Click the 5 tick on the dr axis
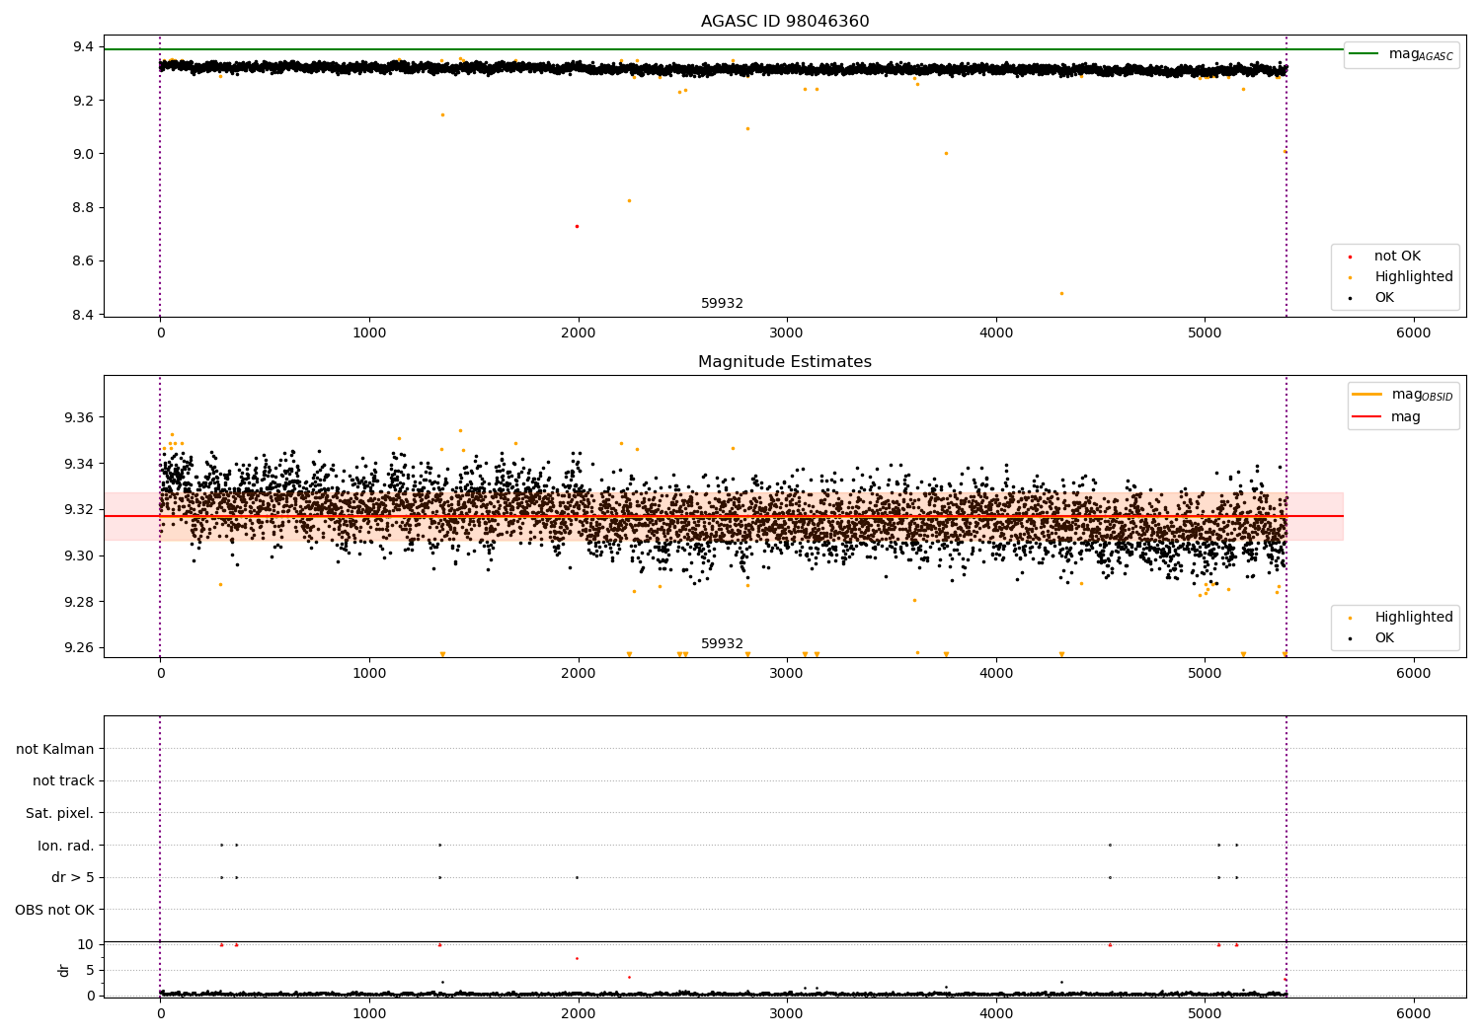Screen dimensions: 1481x1036 pos(91,971)
